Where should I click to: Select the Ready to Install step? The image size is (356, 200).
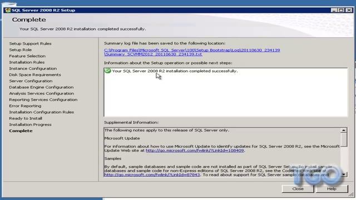(26, 118)
